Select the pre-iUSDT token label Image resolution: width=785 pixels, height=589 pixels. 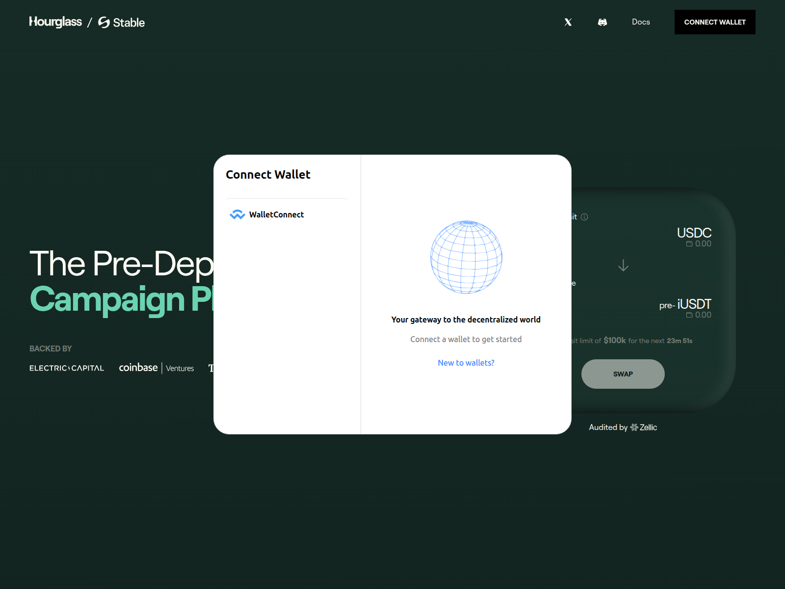(x=685, y=304)
